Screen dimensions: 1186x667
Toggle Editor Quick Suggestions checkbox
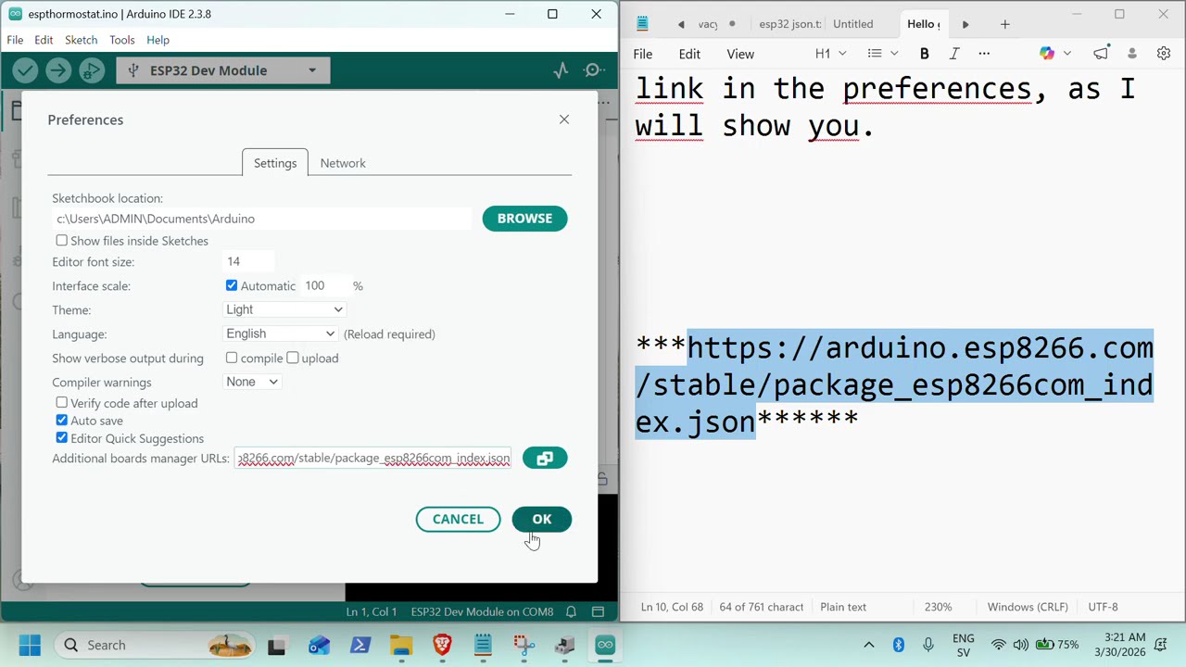tap(62, 438)
